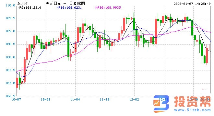The width and height of the screenshot is (214, 116).
Task: Select the chart title 美元日元 - 日K线图
Action: point(65,4)
